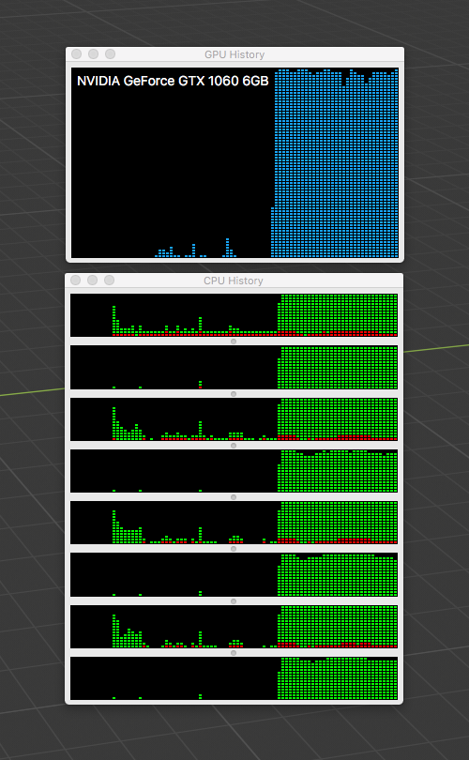The image size is (469, 760).
Task: Close the GPU History window
Action: 76,53
